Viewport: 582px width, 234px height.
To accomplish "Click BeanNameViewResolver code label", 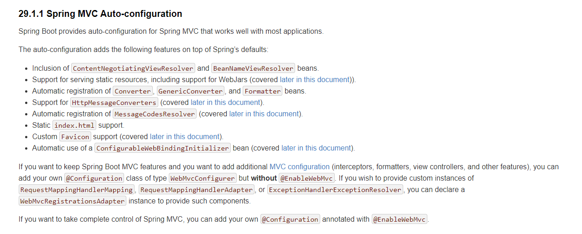I will [x=253, y=68].
